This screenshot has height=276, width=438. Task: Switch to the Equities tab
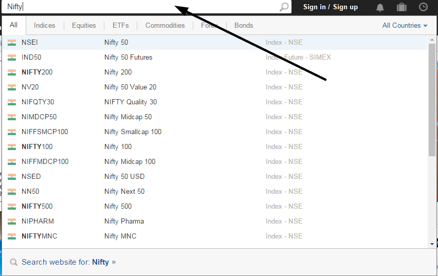tap(84, 25)
